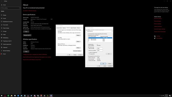Click the Find a setting search box
This screenshot has height=97, width=172.
11,8
